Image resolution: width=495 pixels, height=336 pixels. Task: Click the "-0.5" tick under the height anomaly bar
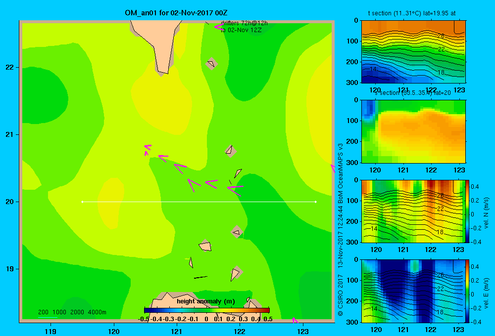pos(144,319)
